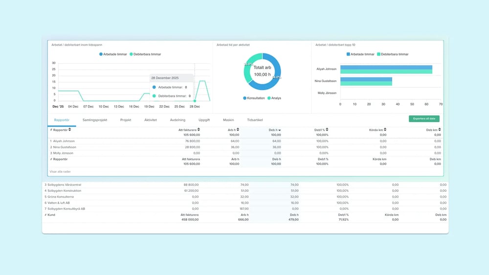This screenshot has width=489, height=275.
Task: Open the Aktivitet tab
Action: (150, 120)
